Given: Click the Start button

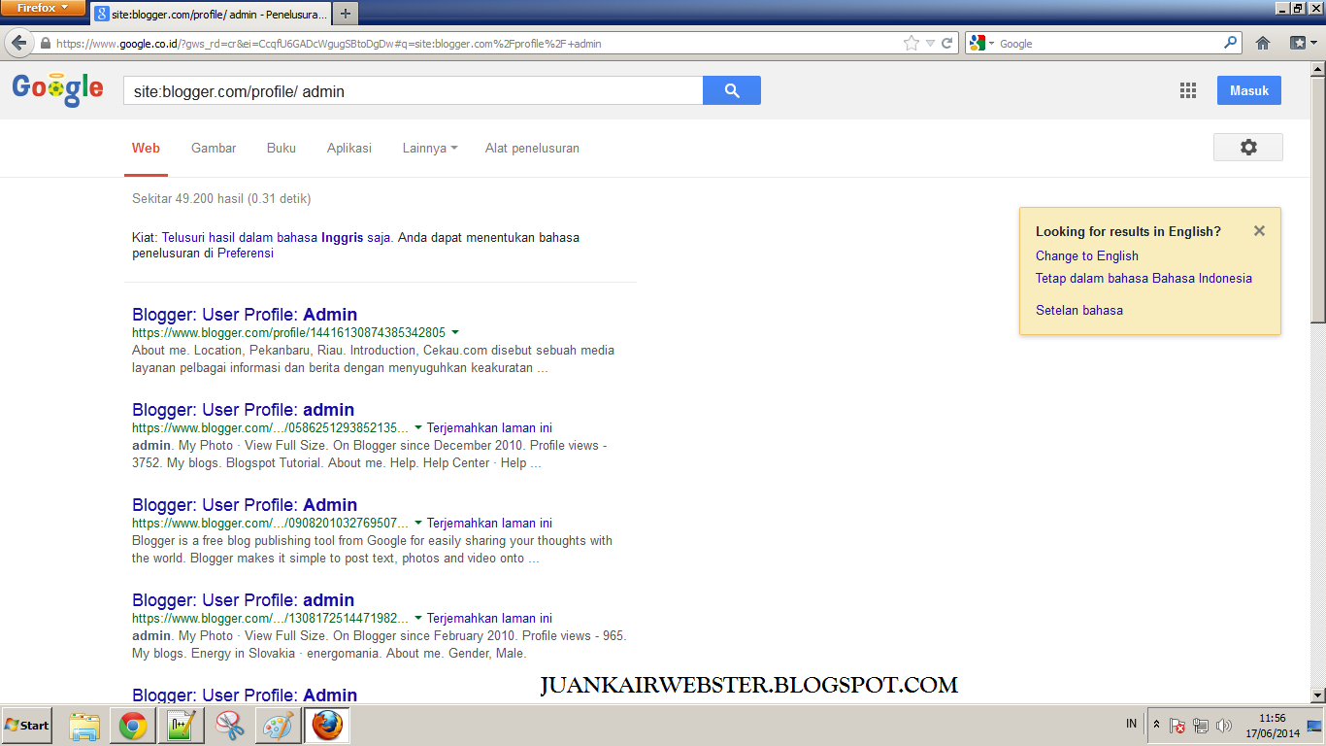Looking at the screenshot, I should coord(27,726).
